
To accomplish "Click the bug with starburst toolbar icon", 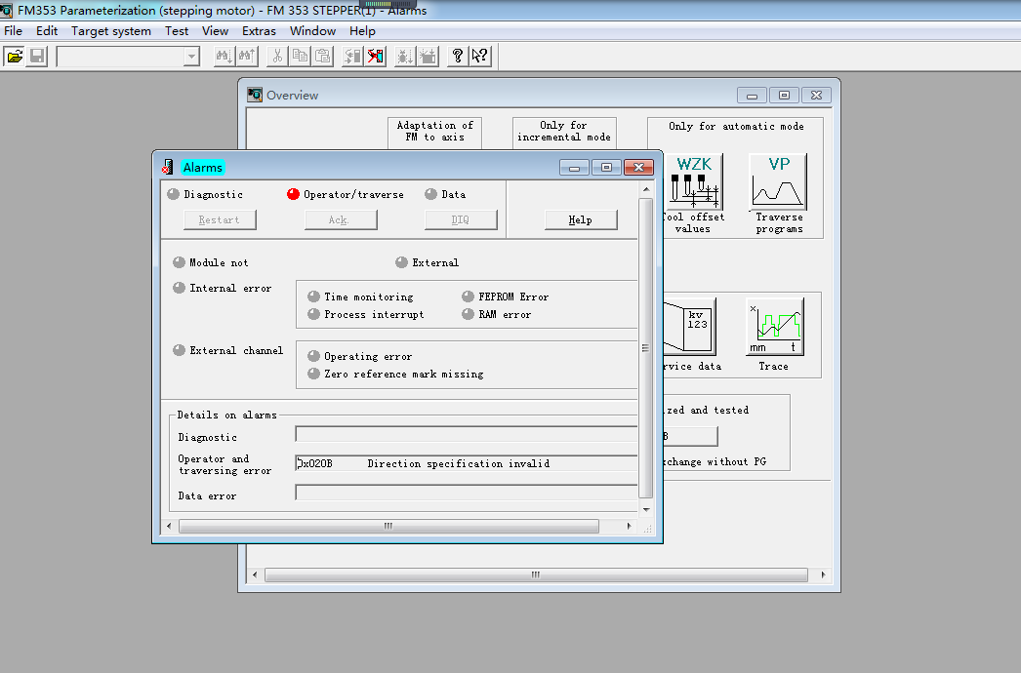I will click(x=428, y=56).
